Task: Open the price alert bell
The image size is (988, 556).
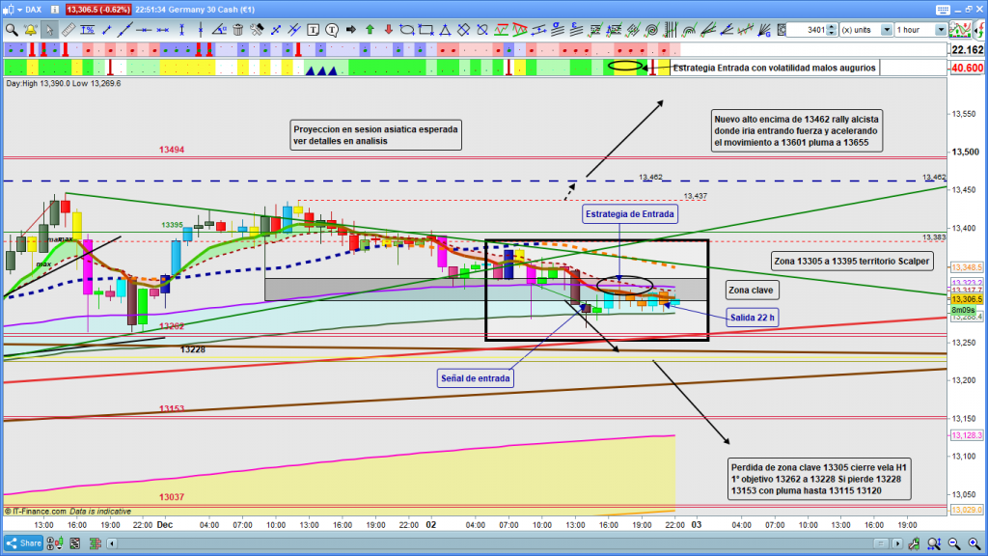Action: click(x=31, y=30)
